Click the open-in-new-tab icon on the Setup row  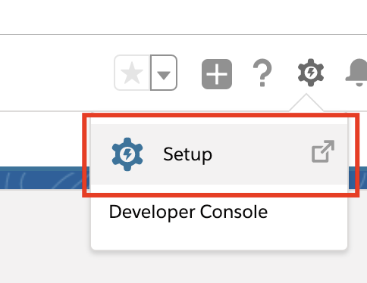[323, 151]
